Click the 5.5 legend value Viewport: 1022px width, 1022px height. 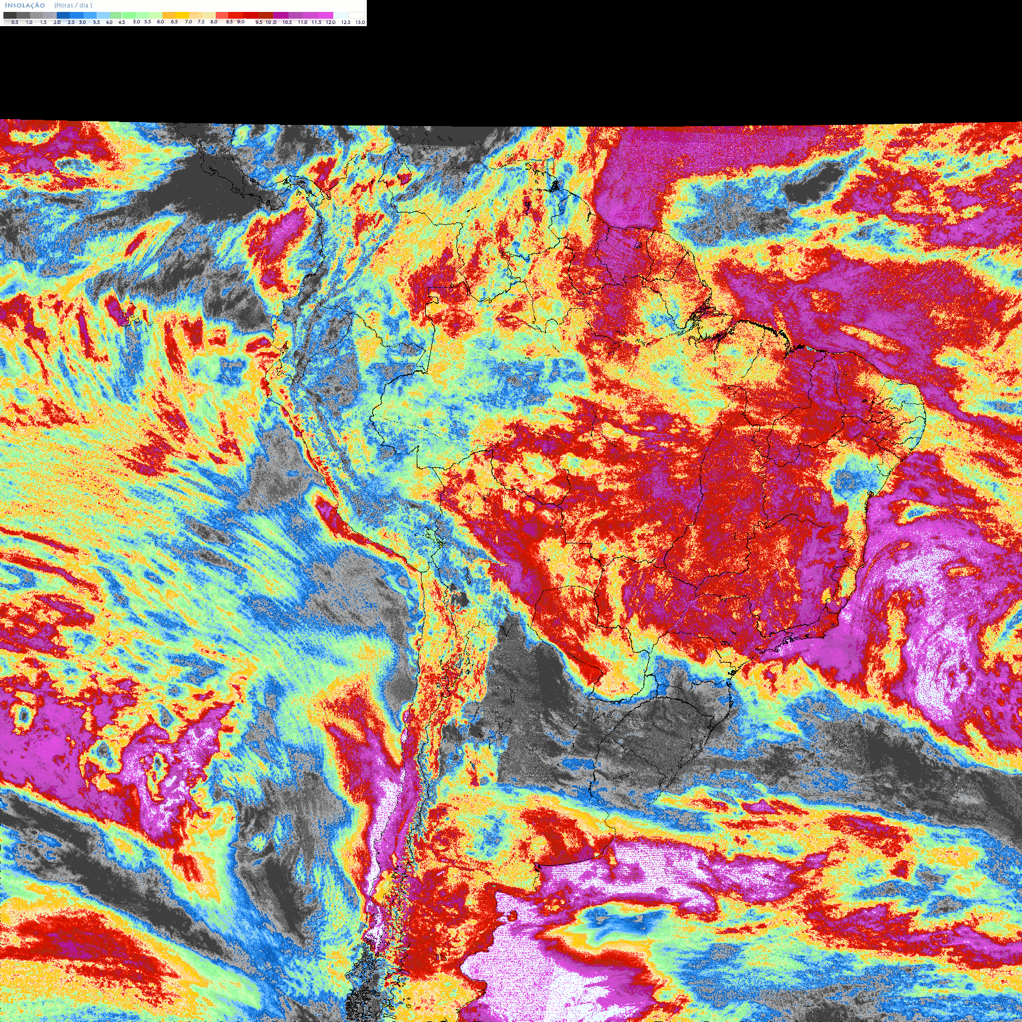pyautogui.click(x=148, y=22)
